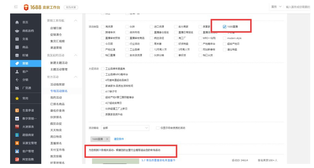Go to 活动指挥部 menu item
The image size is (314, 168).
(x=57, y=84)
